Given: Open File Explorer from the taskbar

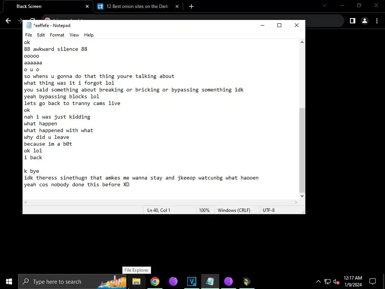Looking at the screenshot, I should [136, 281].
